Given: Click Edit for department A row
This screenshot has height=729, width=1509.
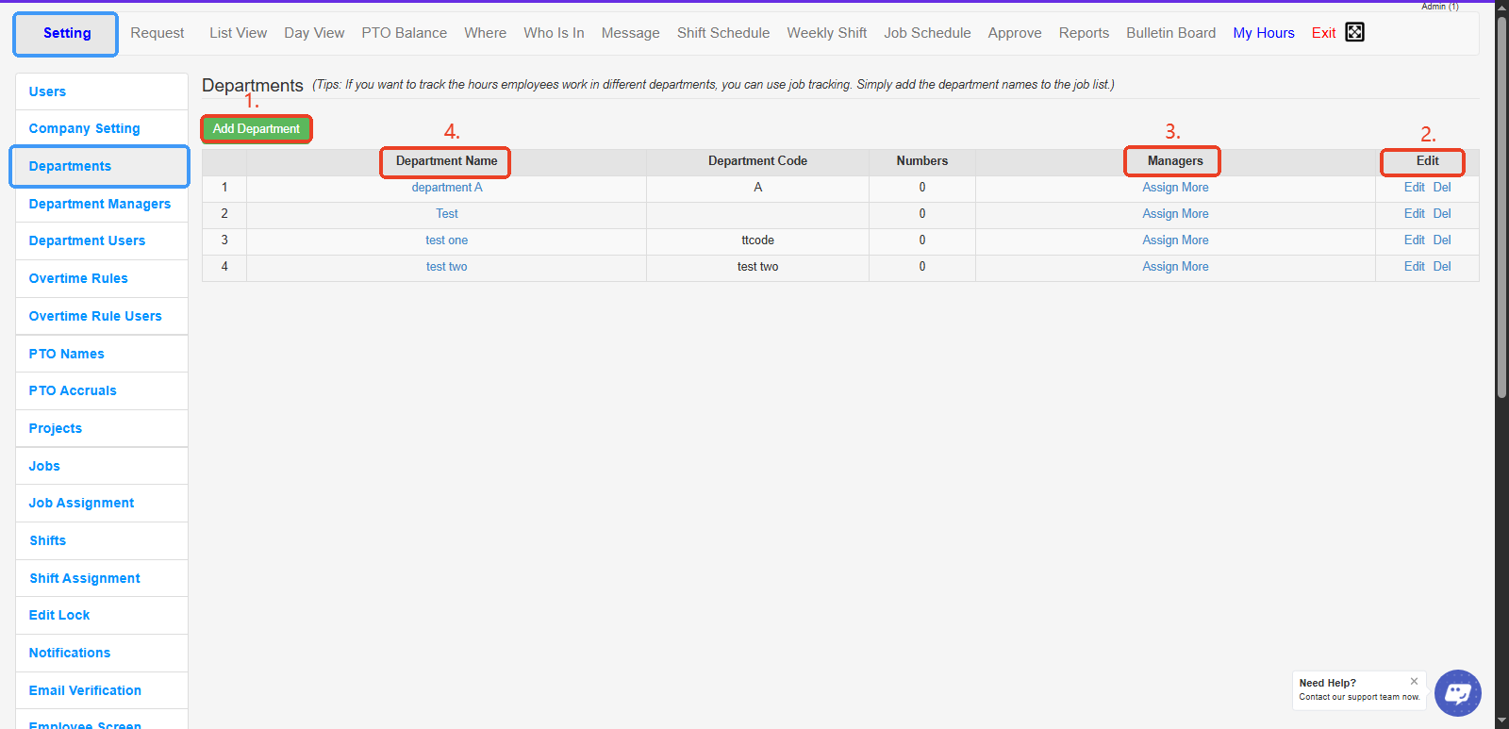Looking at the screenshot, I should [1414, 188].
